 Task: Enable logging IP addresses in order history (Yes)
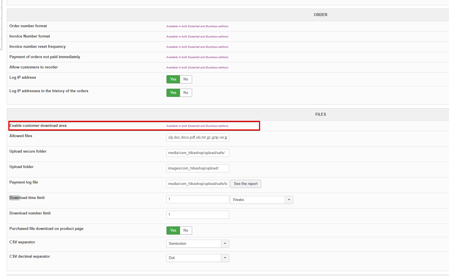173,93
